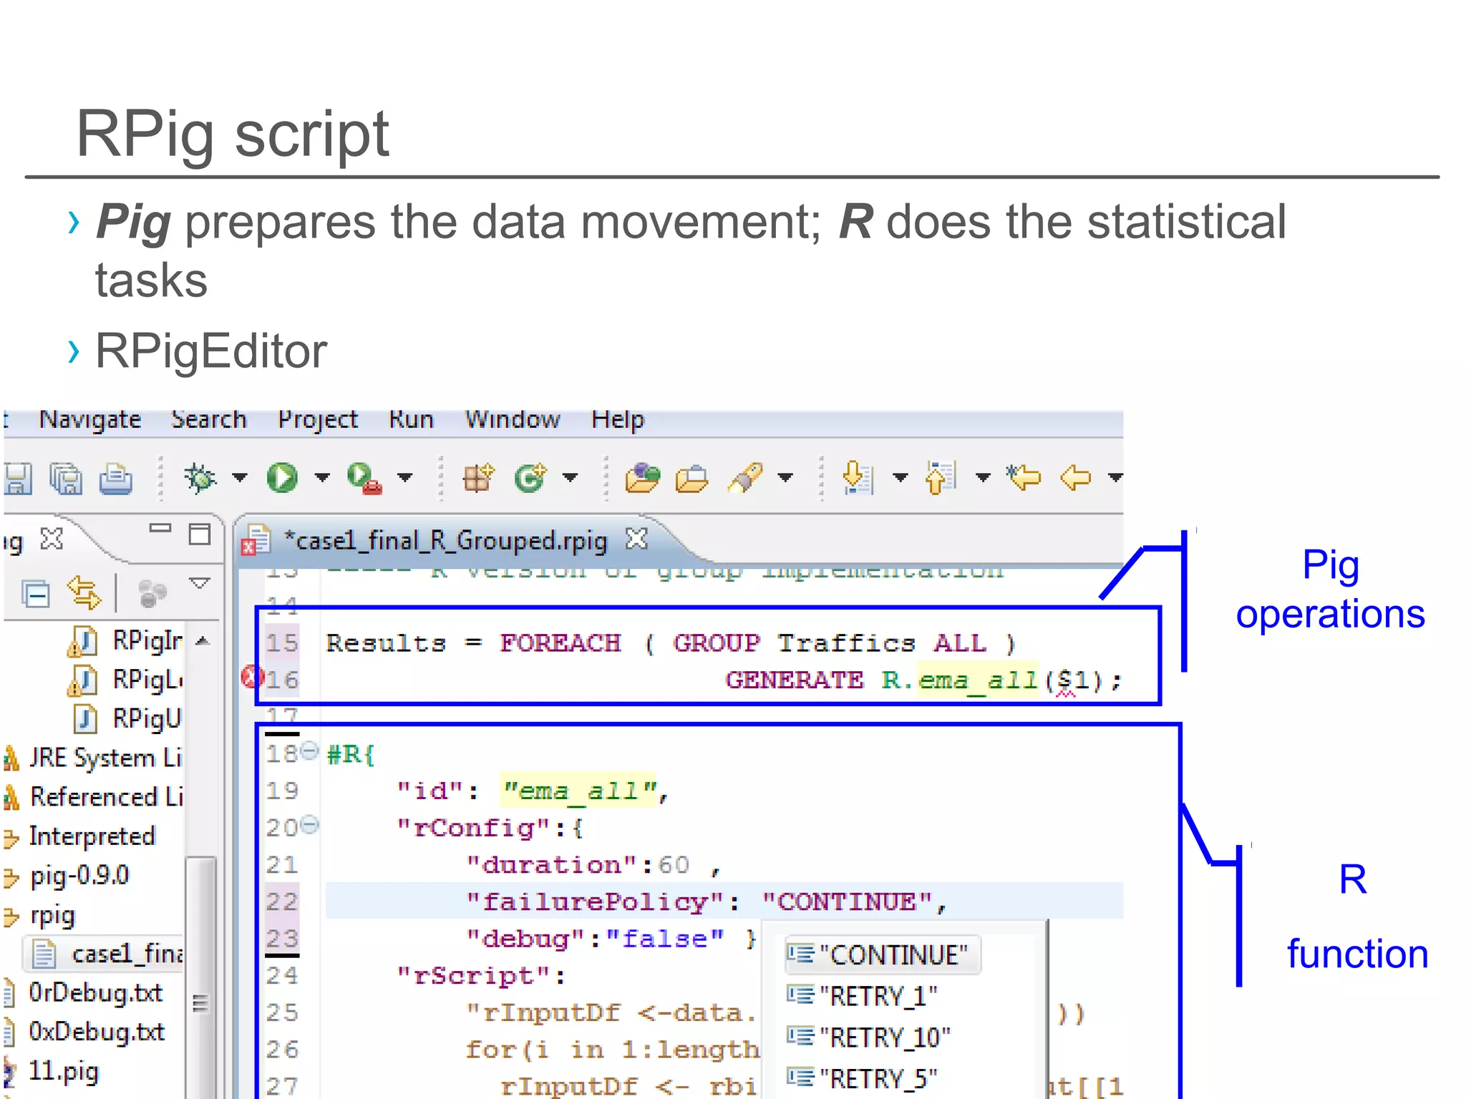Collapse the #R{ block on line 18
The height and width of the screenshot is (1099, 1466).
tap(309, 751)
